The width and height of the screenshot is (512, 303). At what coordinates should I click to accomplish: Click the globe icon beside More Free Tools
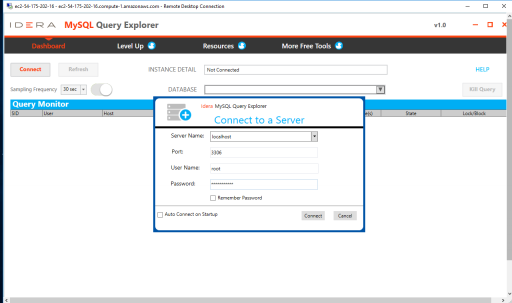pos(339,45)
